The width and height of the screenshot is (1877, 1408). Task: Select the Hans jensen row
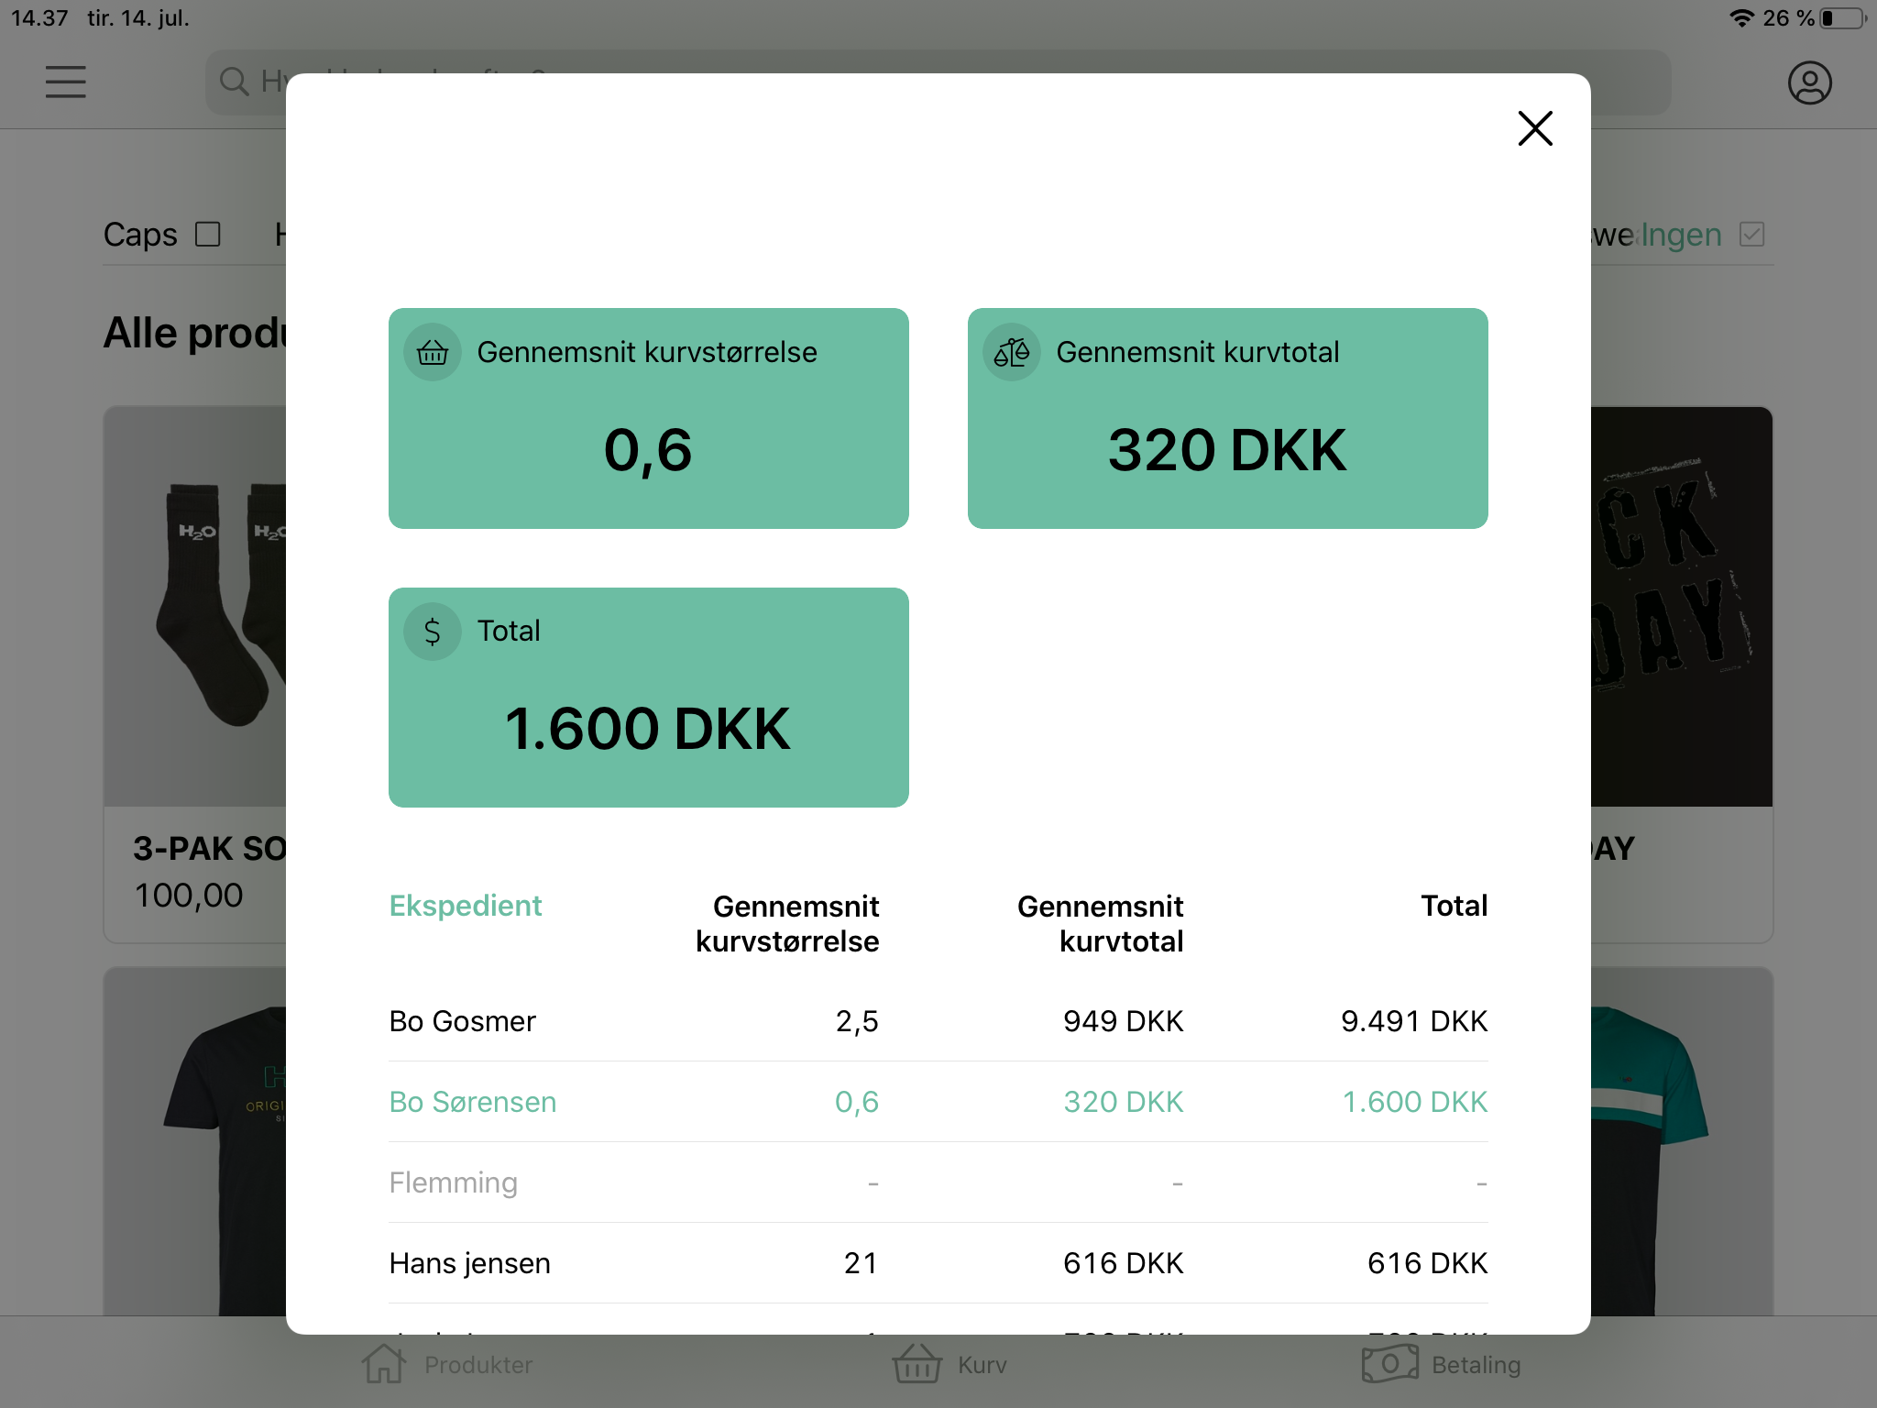(x=470, y=1263)
